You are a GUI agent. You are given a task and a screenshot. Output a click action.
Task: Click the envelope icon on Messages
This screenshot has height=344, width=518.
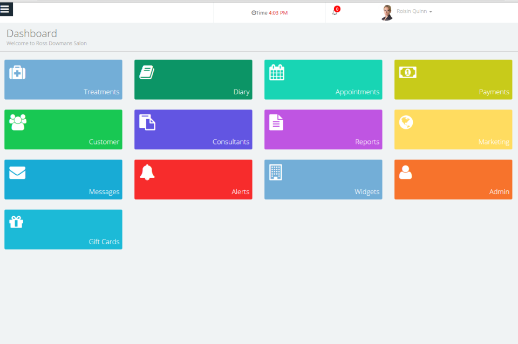17,173
